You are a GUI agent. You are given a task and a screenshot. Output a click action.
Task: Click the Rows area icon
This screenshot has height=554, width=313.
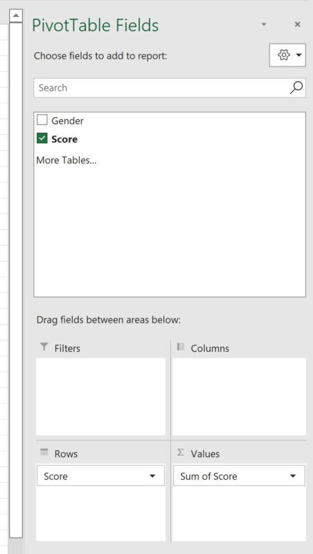click(x=44, y=452)
